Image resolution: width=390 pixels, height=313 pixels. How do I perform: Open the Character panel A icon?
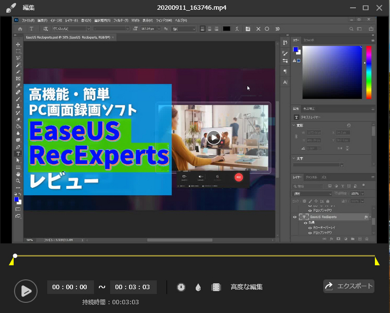tap(285, 82)
